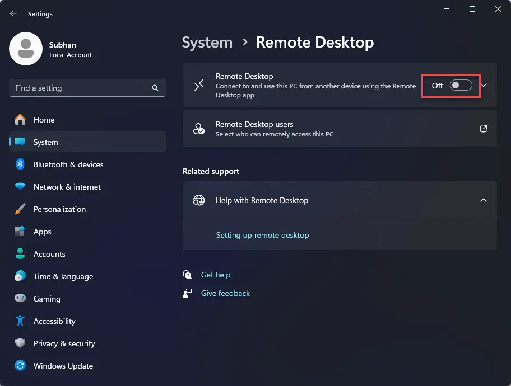Screen dimensions: 511x386
Task: Click the search magnifier icon
Action: pyautogui.click(x=155, y=88)
